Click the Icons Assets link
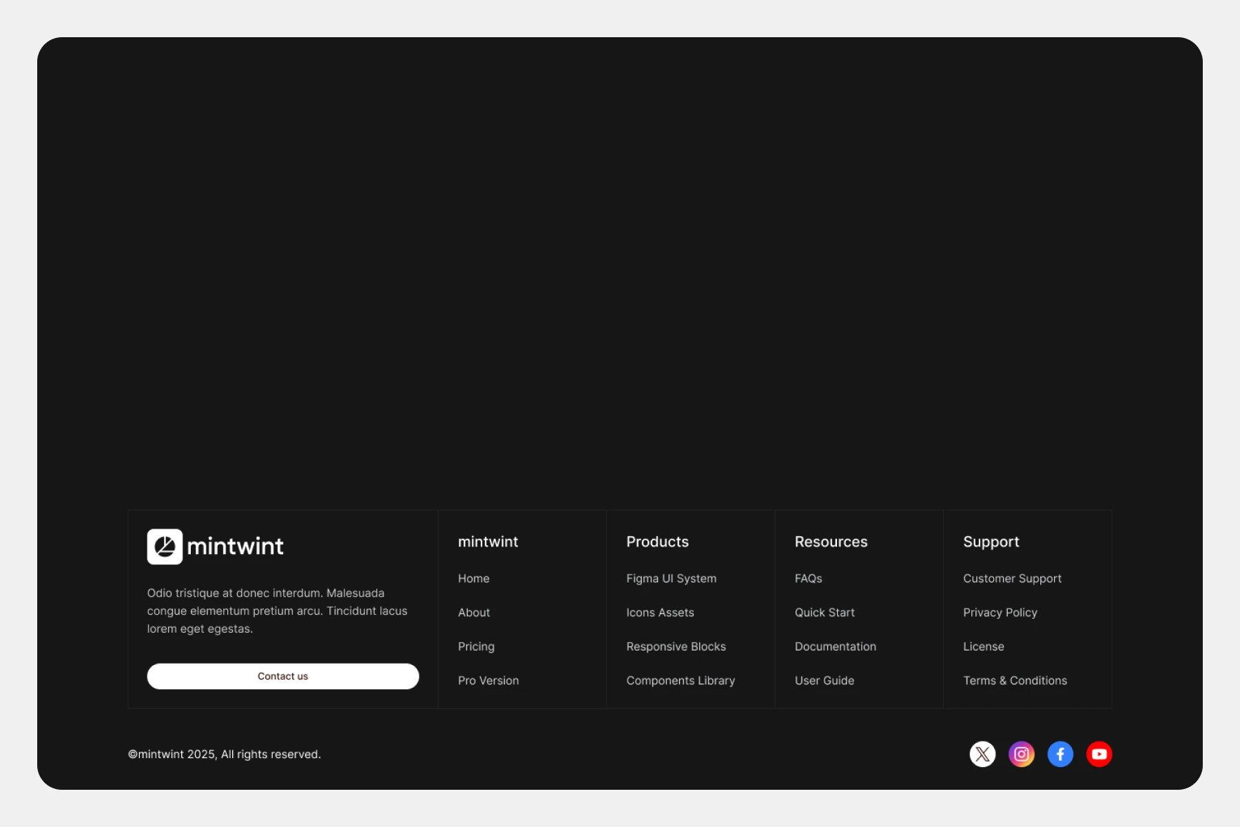Screen dimensions: 1240x827 (x=660, y=612)
